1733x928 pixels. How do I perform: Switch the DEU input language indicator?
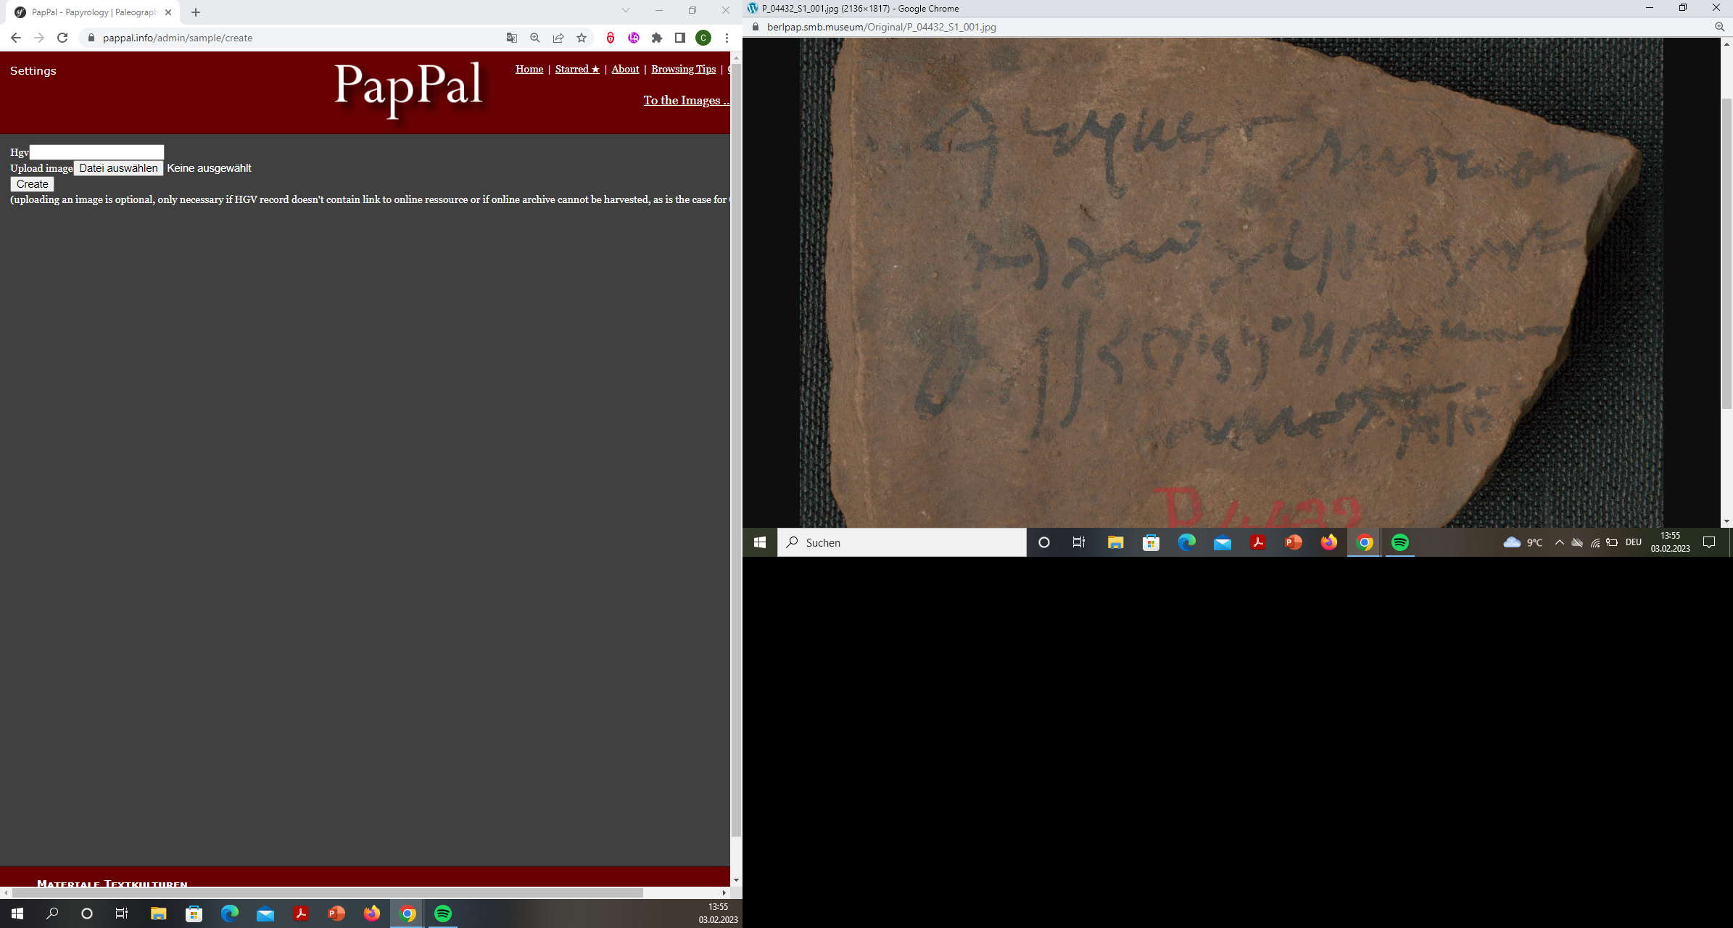tap(1634, 542)
